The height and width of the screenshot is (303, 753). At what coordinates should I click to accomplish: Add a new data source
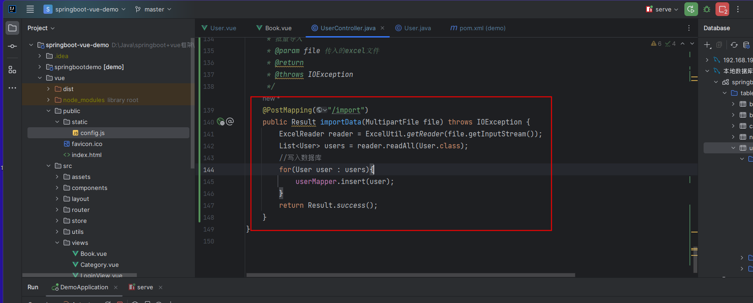point(707,45)
